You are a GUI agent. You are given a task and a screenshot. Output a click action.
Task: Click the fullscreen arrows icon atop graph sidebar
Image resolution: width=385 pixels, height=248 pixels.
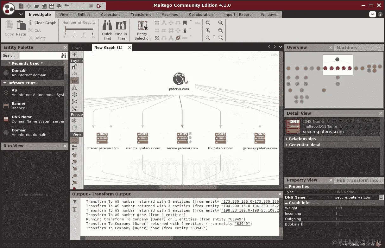click(x=74, y=55)
